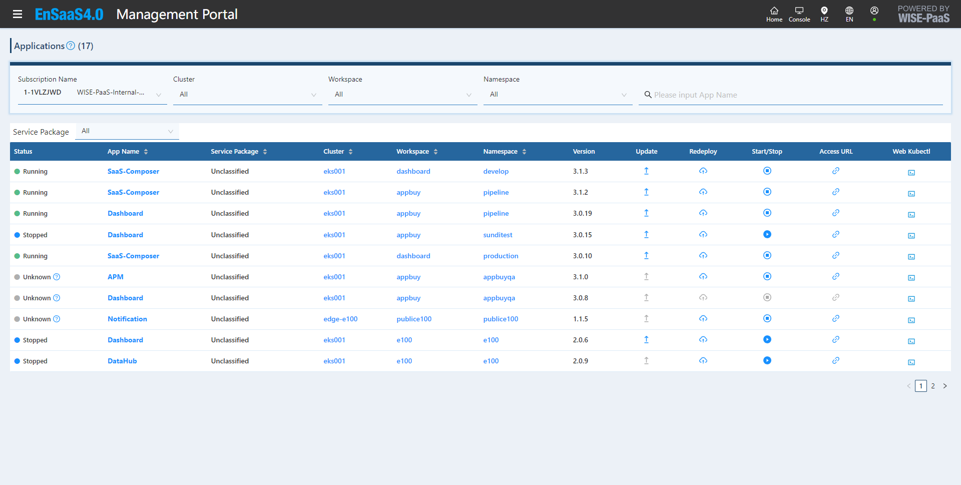Image resolution: width=961 pixels, height=485 pixels.
Task: Click update icon for SaaS-Composer 3.1.3
Action: tap(646, 171)
